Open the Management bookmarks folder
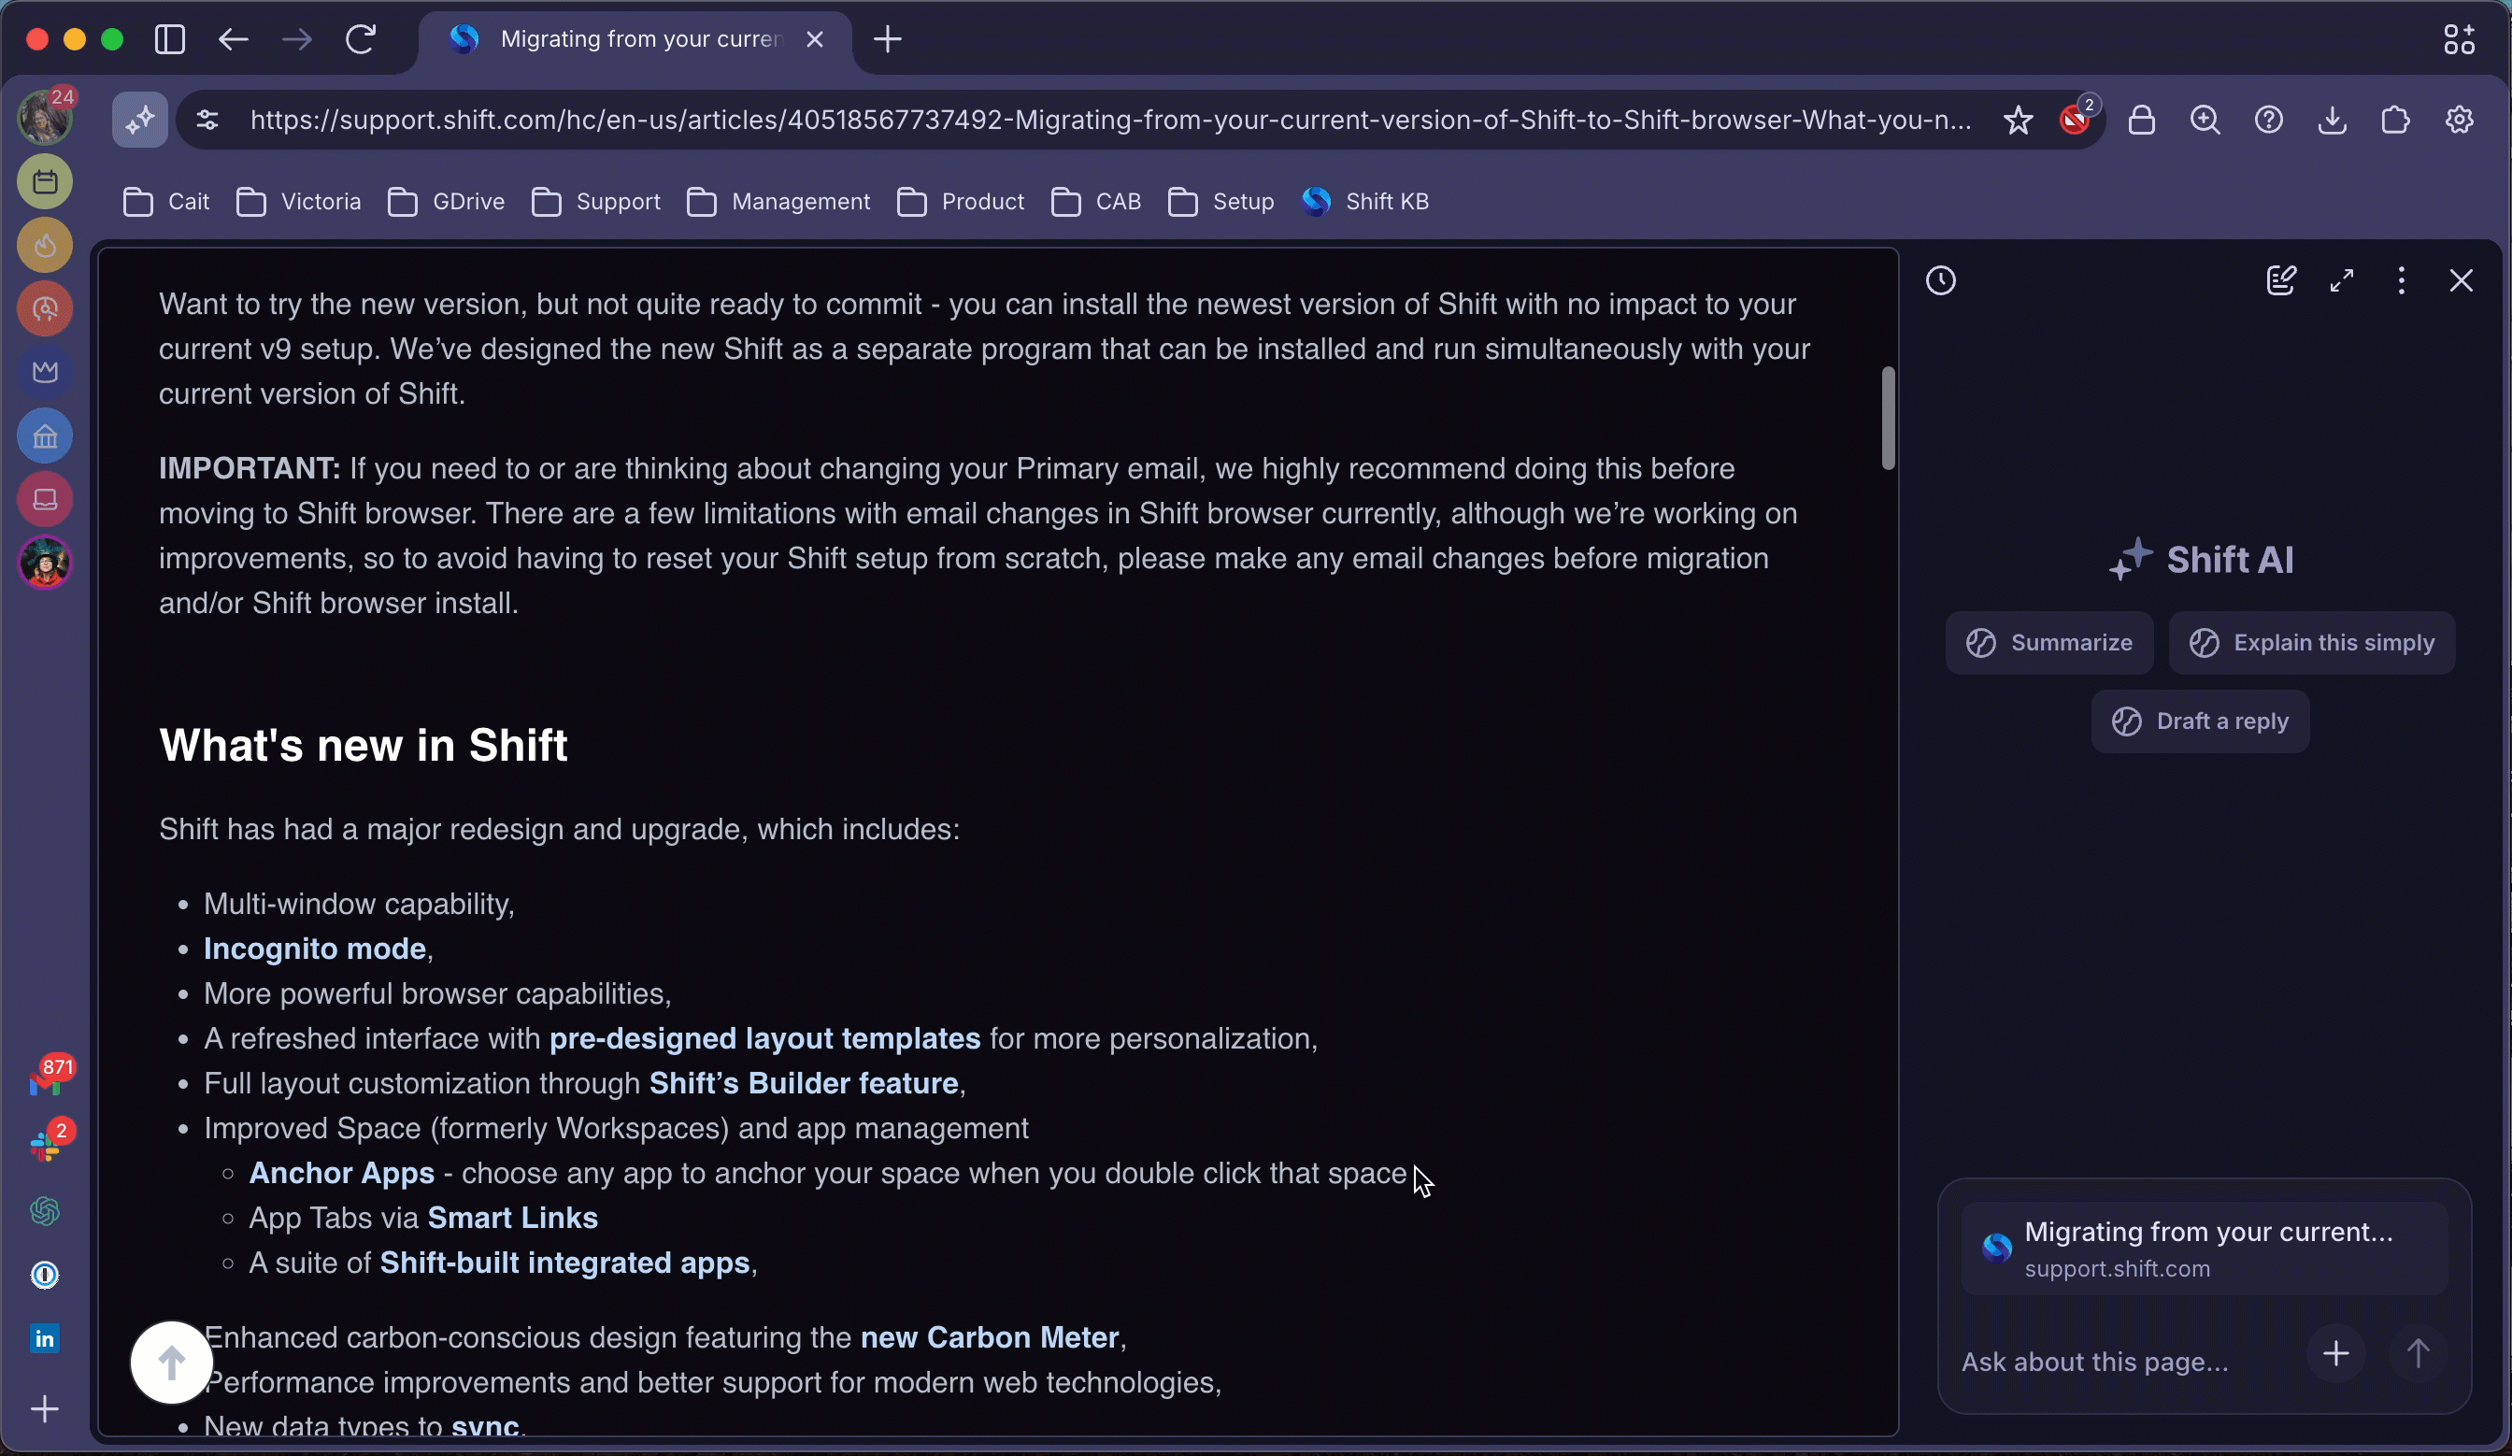Image resolution: width=2512 pixels, height=1456 pixels. tap(778, 202)
